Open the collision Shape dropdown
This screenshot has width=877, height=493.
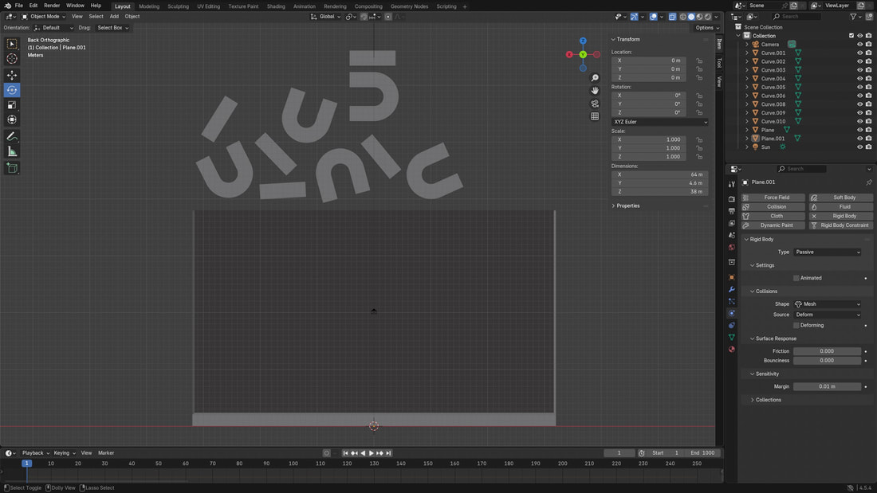(828, 304)
